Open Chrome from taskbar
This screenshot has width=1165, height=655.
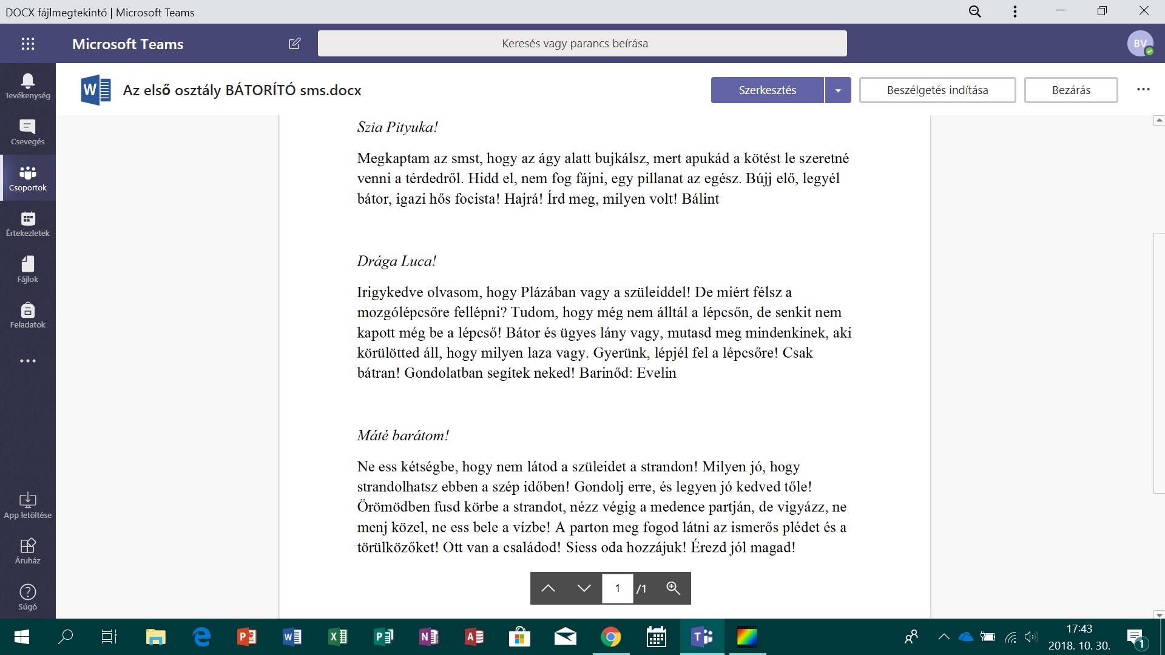(611, 637)
